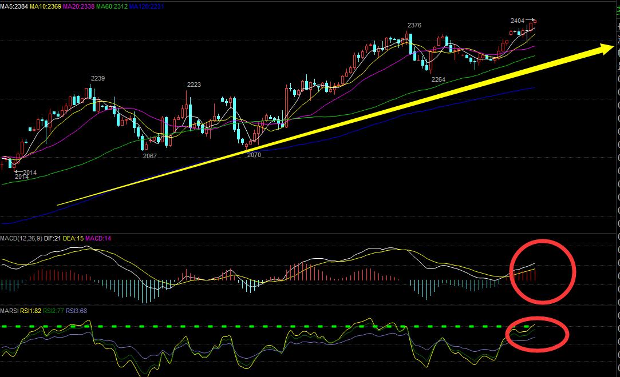
Task: Select the 2376 peak price label
Action: [414, 25]
